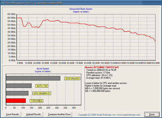Select the SCSI Ultra320 yellow label
Viewport: 162px width, 118px height.
click(72, 79)
